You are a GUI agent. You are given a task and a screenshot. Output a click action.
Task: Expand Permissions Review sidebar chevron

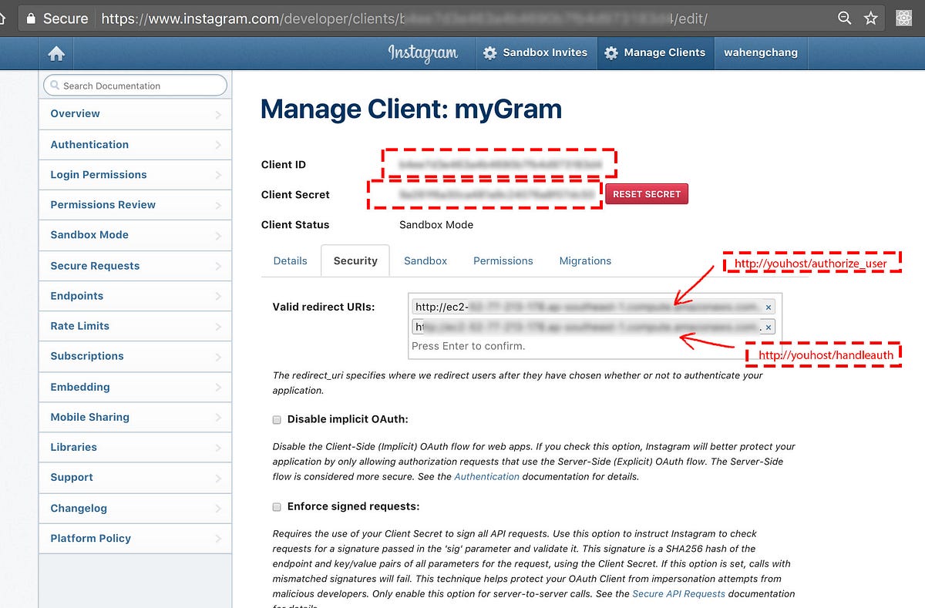(x=219, y=205)
